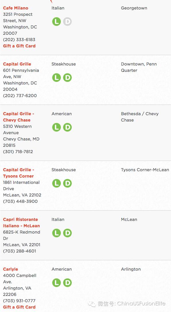Open Capital Grille restaurant page
Viewport: 171px width, 312px height.
coord(17,64)
